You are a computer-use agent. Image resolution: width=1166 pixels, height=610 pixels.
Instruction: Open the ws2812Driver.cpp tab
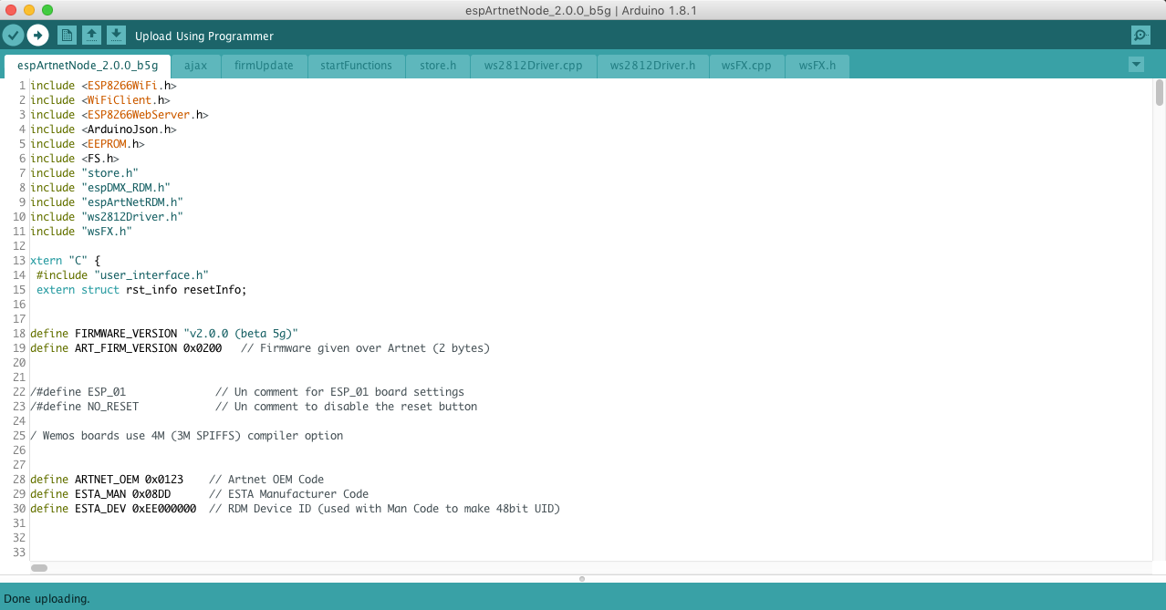tap(534, 66)
